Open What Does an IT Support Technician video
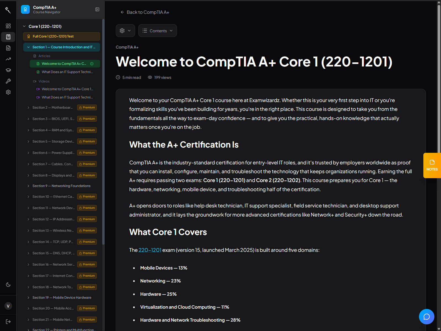 click(65, 97)
